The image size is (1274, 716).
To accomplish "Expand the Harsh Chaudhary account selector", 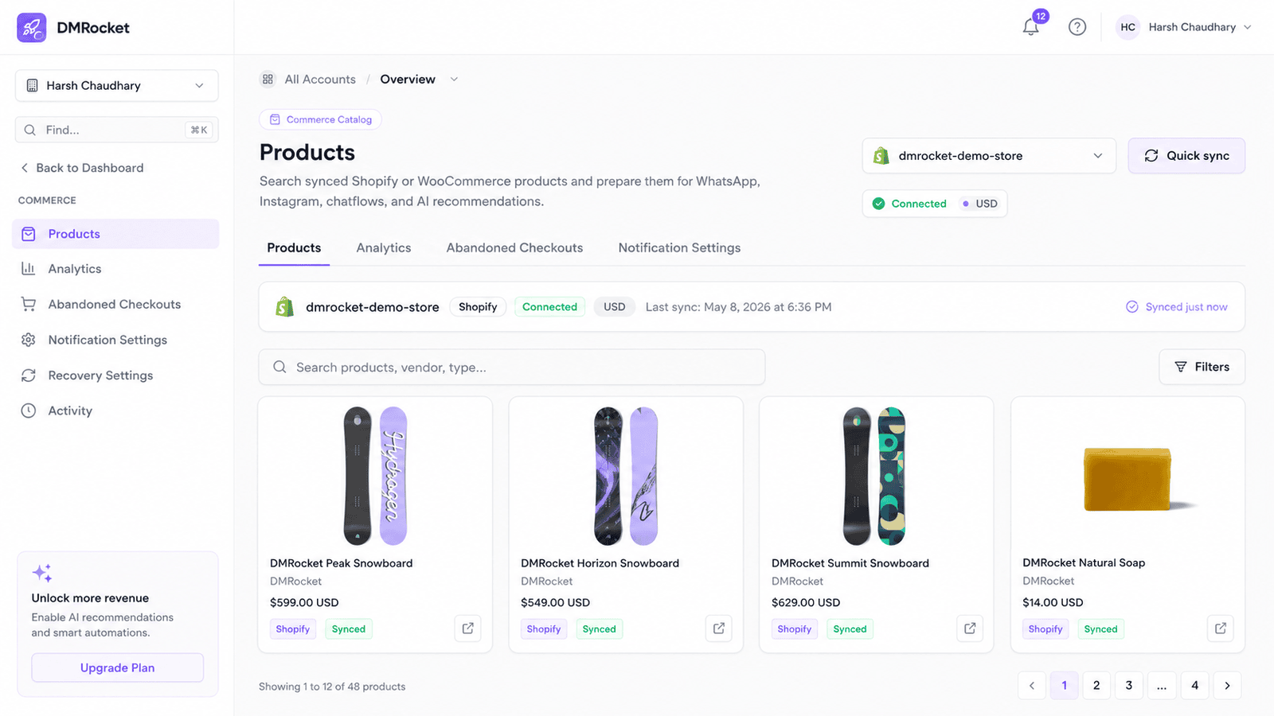I will click(x=117, y=86).
